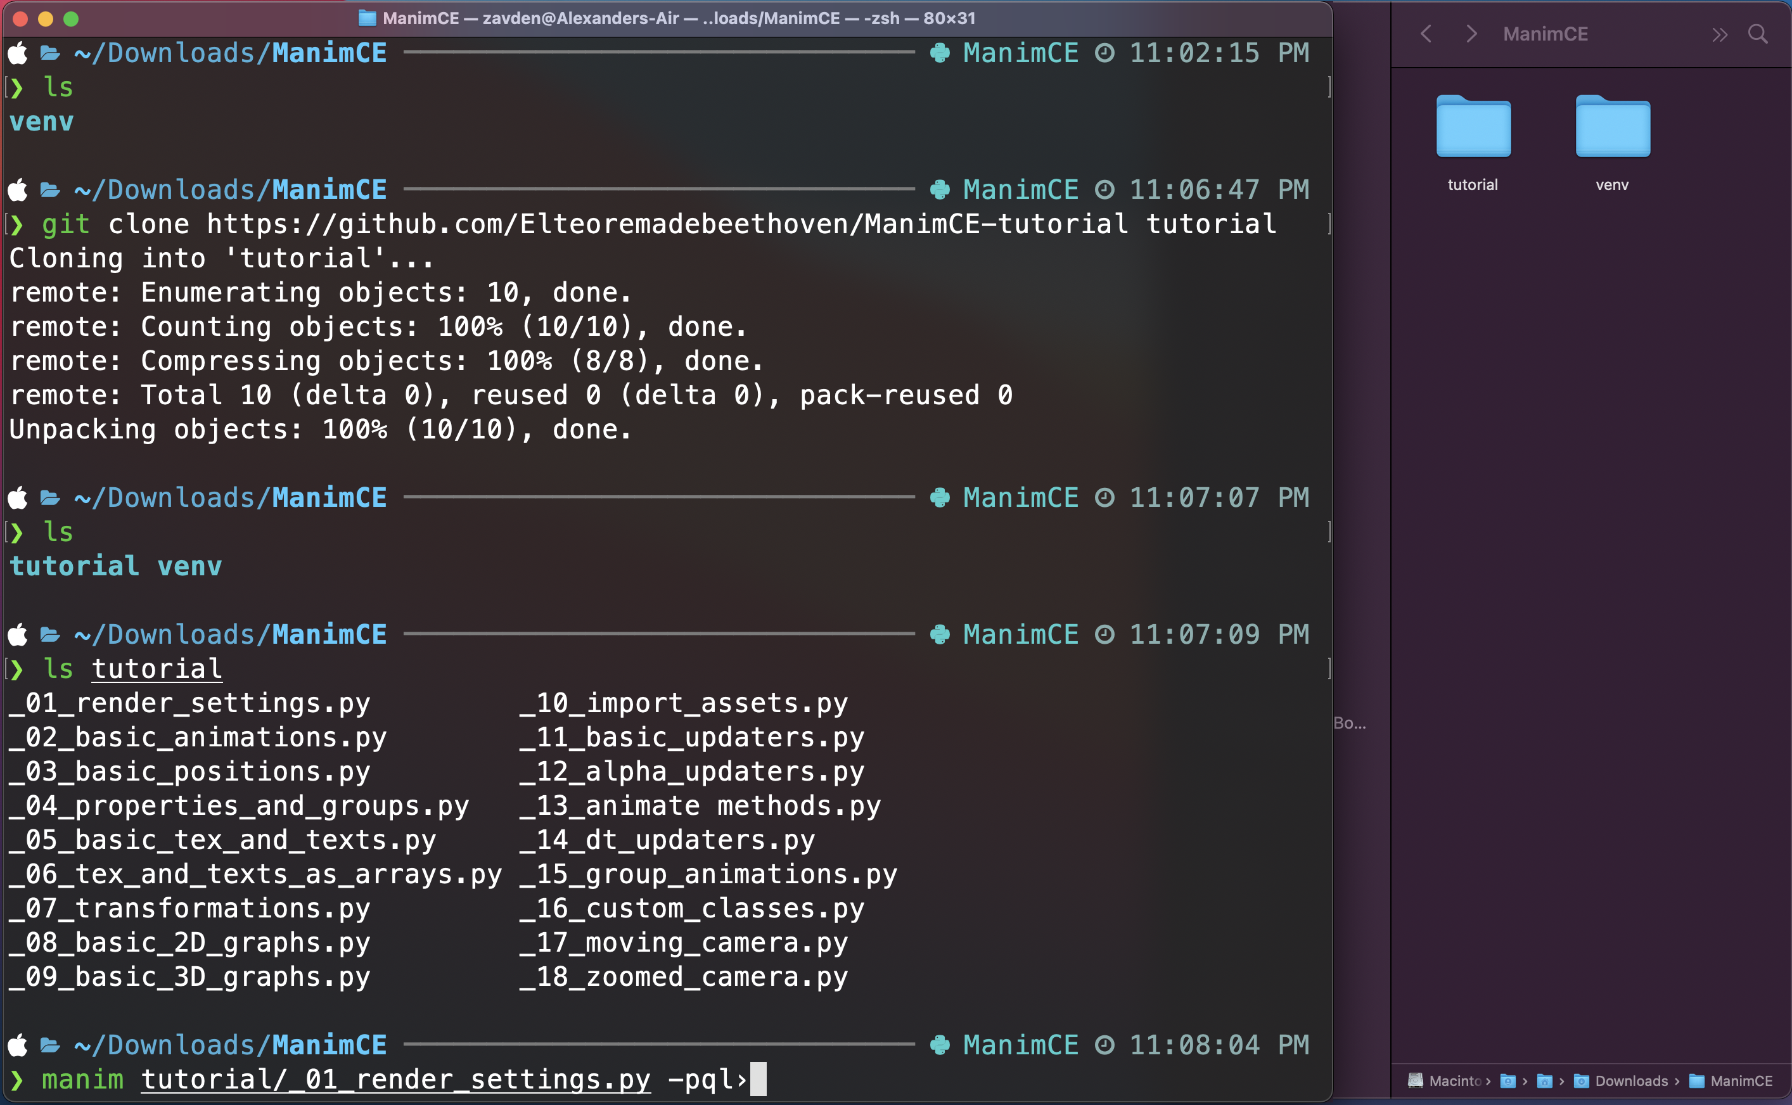The height and width of the screenshot is (1105, 1792).
Task: Click the ManimCE title in Finder toolbar
Action: click(x=1545, y=34)
